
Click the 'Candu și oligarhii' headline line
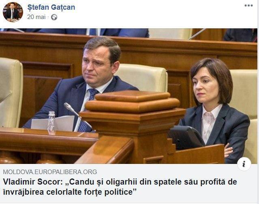tap(120, 182)
